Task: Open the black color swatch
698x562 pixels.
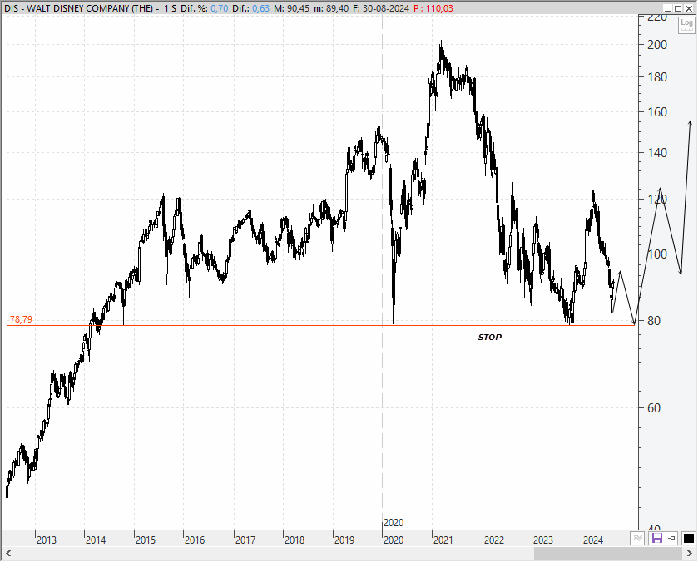Action: [688, 539]
